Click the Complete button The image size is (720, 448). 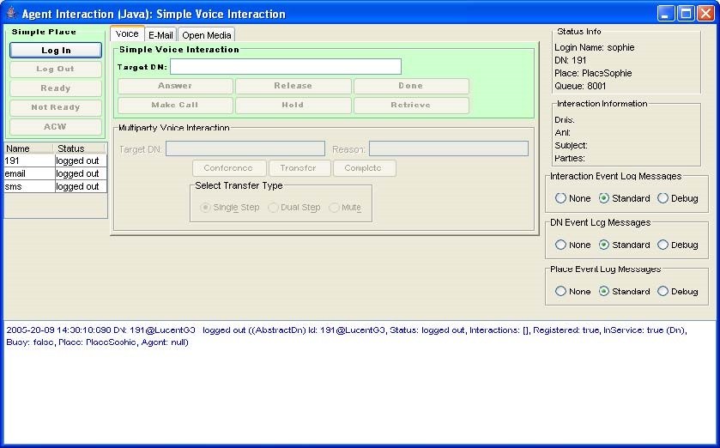tap(364, 168)
